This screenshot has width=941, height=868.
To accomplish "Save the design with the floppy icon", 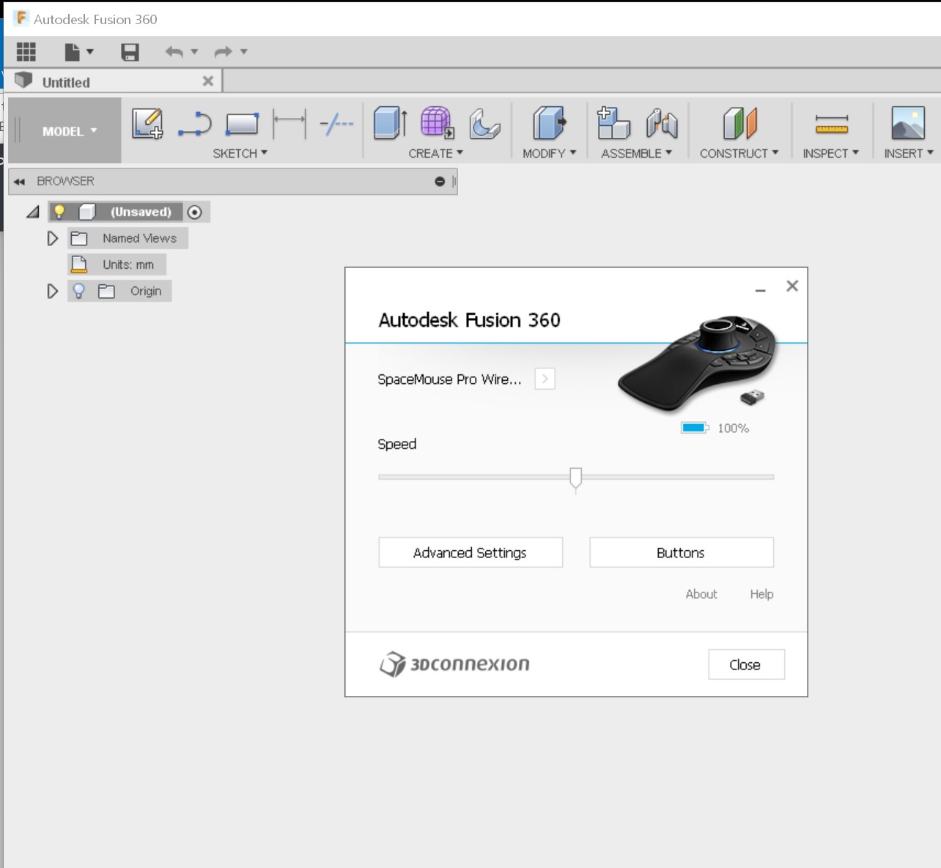I will [x=130, y=51].
